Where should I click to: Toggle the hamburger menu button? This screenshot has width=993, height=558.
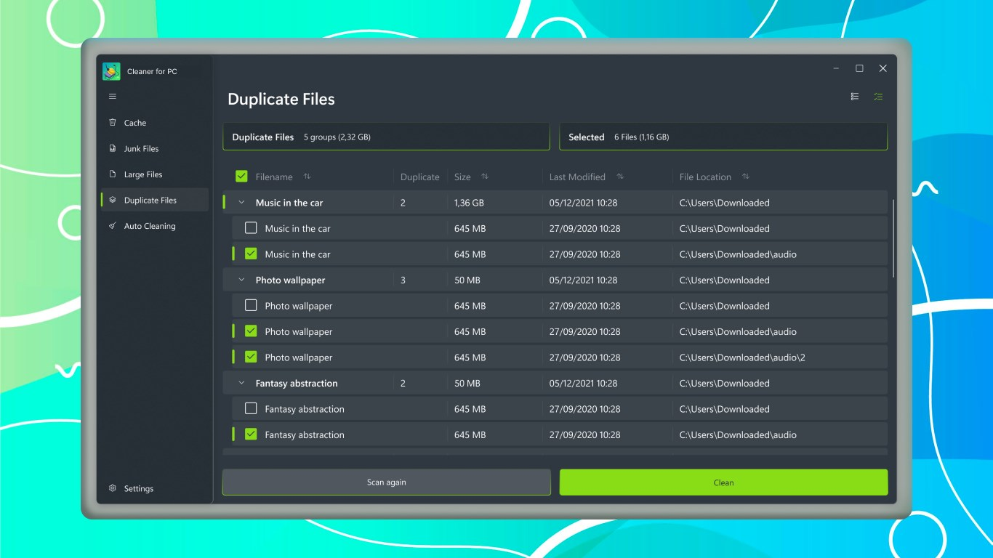tap(113, 96)
